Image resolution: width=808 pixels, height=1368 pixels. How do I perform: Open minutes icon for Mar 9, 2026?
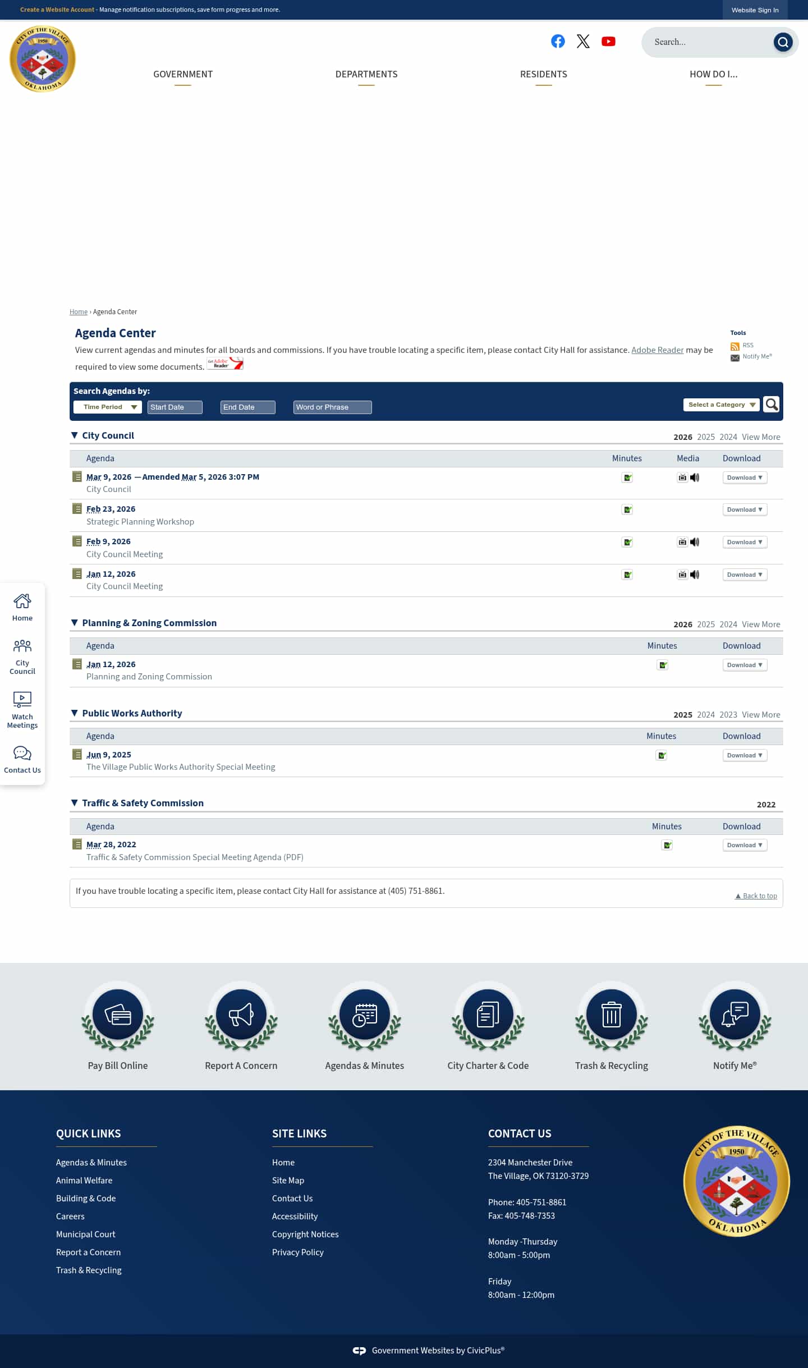click(x=627, y=478)
